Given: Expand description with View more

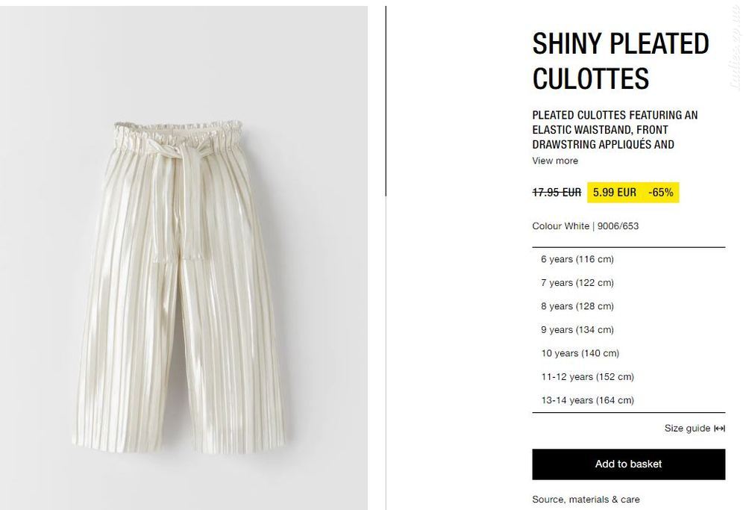Looking at the screenshot, I should pos(555,161).
